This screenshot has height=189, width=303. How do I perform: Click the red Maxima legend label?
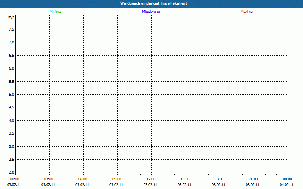tap(247, 12)
